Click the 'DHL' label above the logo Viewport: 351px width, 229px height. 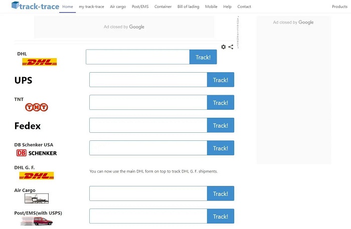[x=22, y=54]
